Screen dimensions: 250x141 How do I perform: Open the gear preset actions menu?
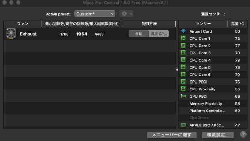127,14
